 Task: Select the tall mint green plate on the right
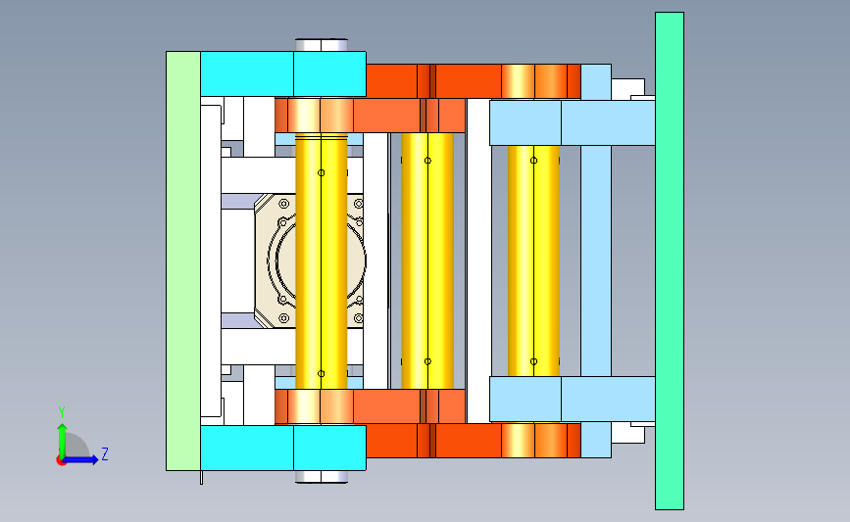[x=670, y=261]
